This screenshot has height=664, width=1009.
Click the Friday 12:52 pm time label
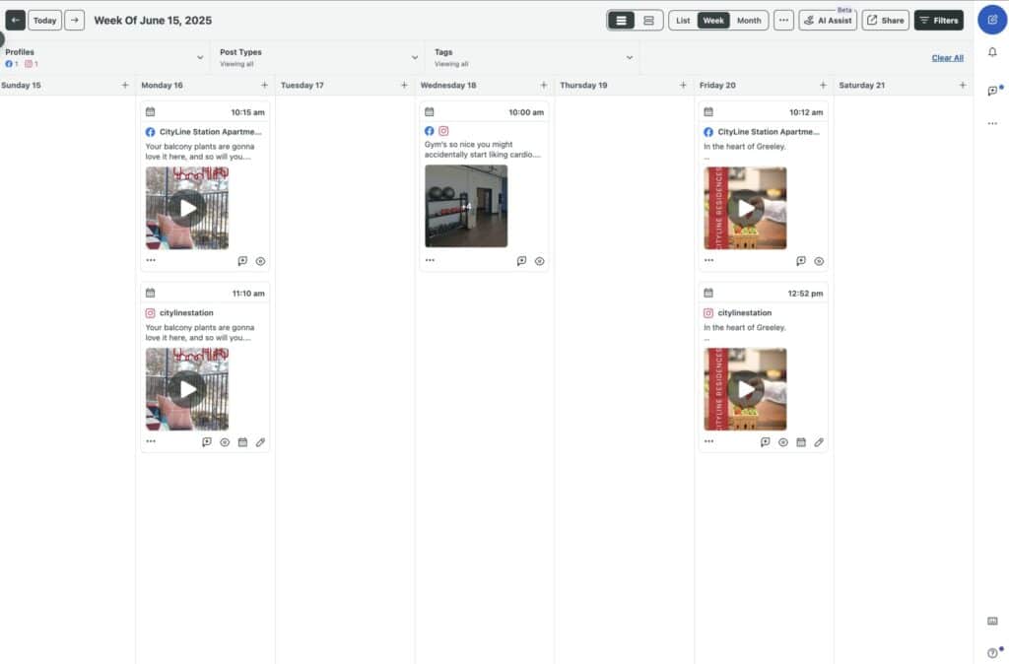pos(805,294)
